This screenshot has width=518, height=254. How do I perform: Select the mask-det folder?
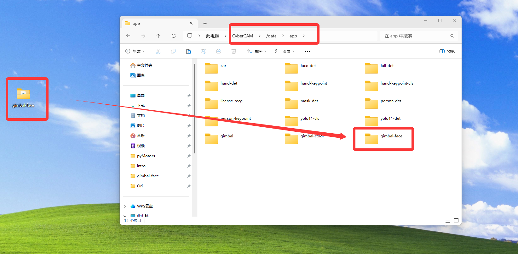click(x=302, y=103)
